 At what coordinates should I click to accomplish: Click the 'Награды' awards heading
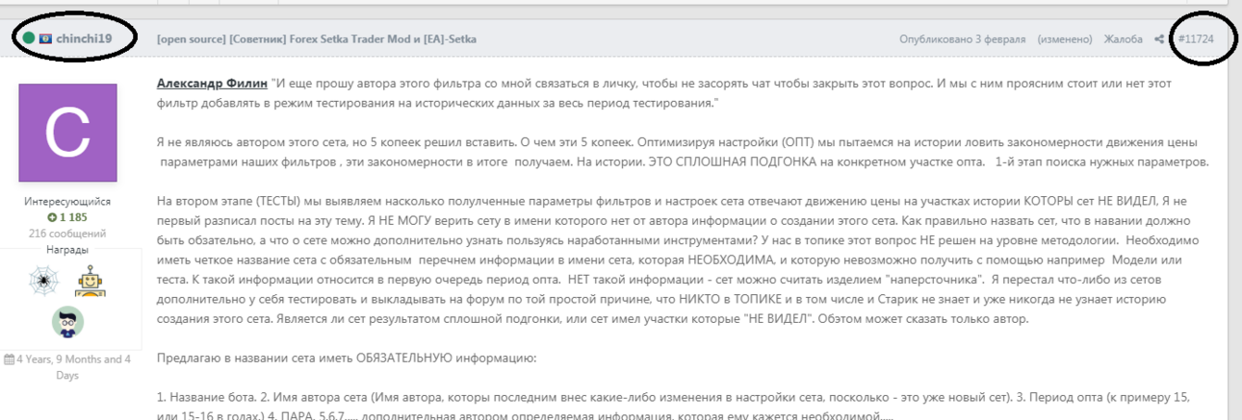(67, 250)
